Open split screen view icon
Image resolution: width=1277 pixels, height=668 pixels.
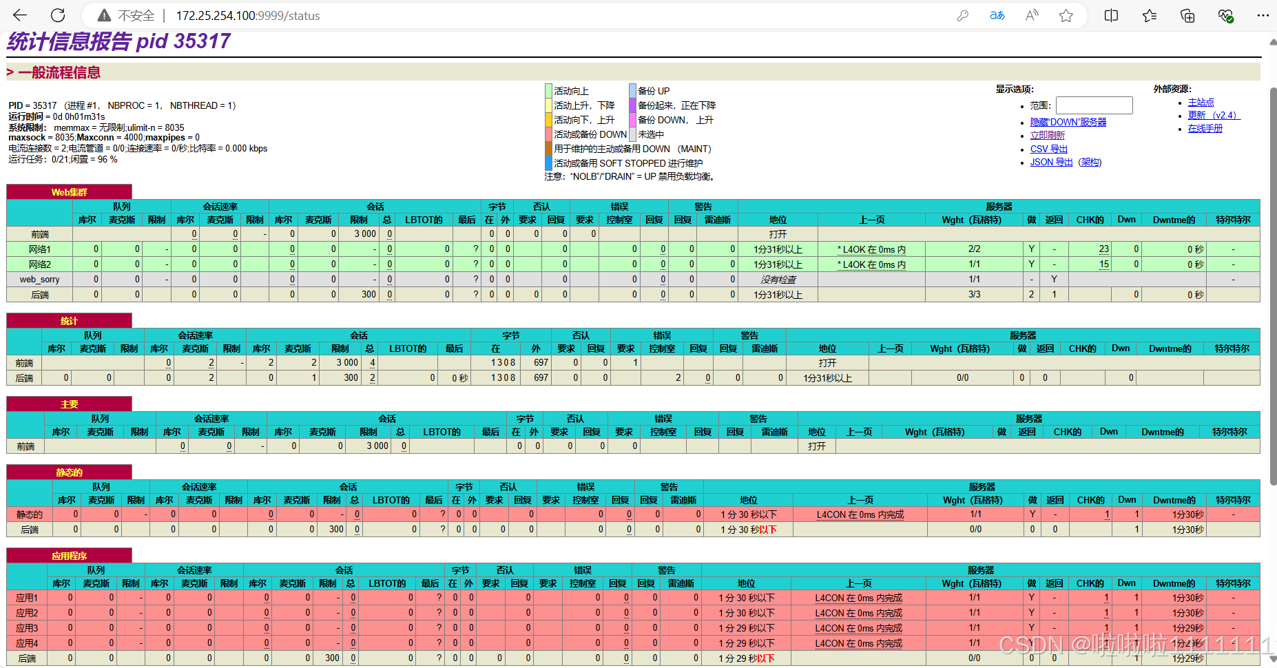coord(1111,16)
